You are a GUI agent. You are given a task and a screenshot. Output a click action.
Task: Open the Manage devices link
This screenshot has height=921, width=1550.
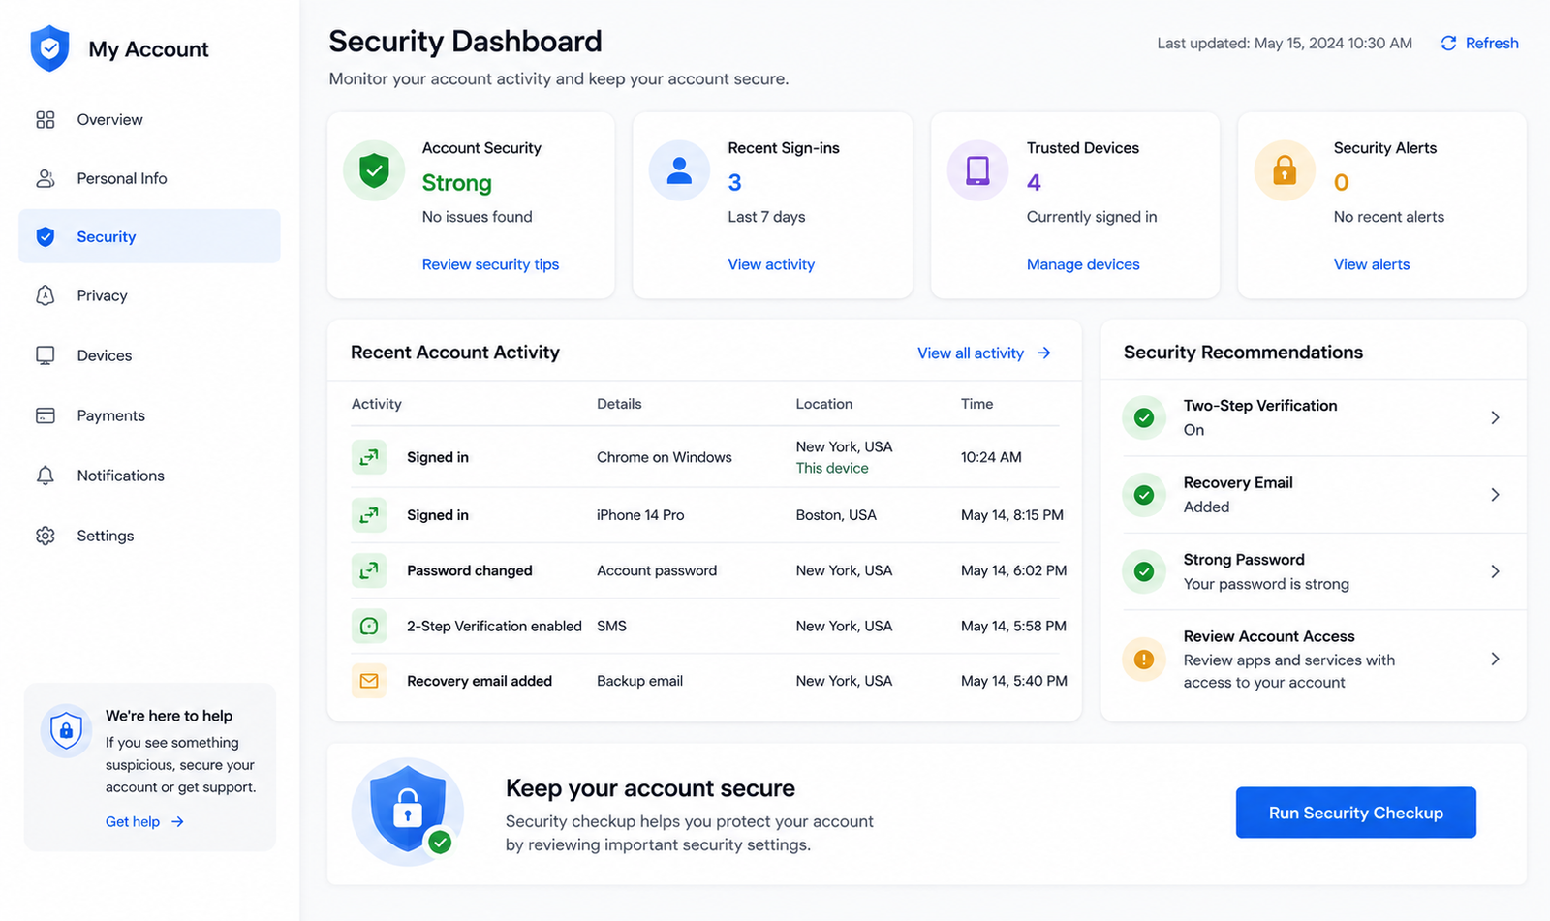point(1083,264)
